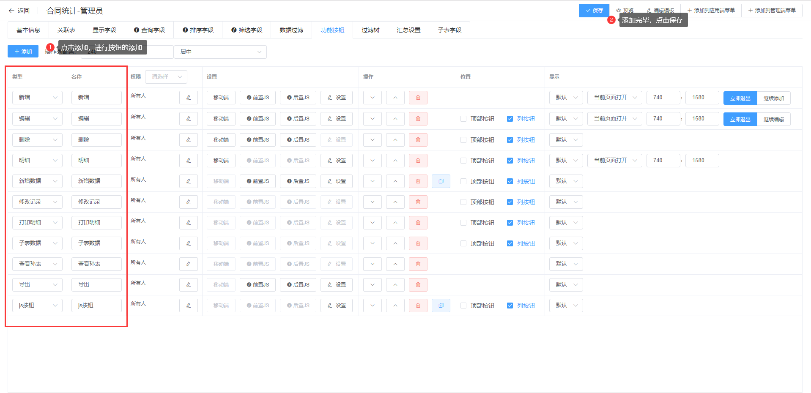The width and height of the screenshot is (811, 393).
Task: Click the red delete icon in 导出 row
Action: point(418,285)
